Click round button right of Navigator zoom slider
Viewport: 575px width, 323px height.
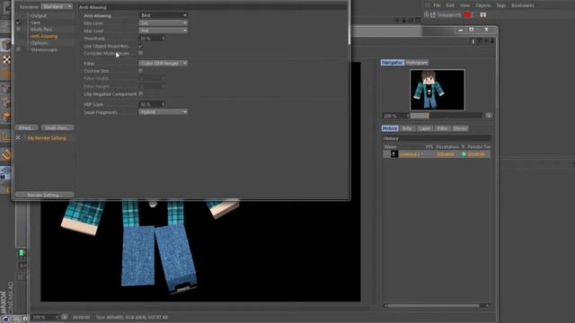[489, 116]
